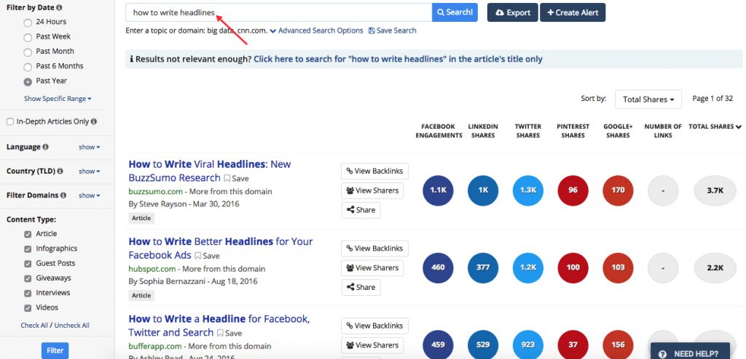Save the BuzzSumo Research article via bookmark
The image size is (746, 359).
coord(237,179)
